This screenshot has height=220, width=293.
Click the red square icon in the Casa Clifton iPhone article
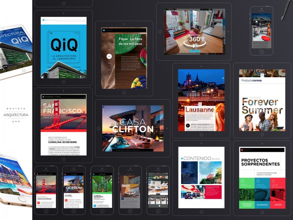pyautogui.click(x=66, y=201)
